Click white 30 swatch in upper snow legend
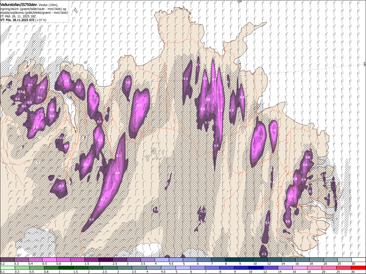The width and height of the screenshot is (366, 274). point(359,260)
